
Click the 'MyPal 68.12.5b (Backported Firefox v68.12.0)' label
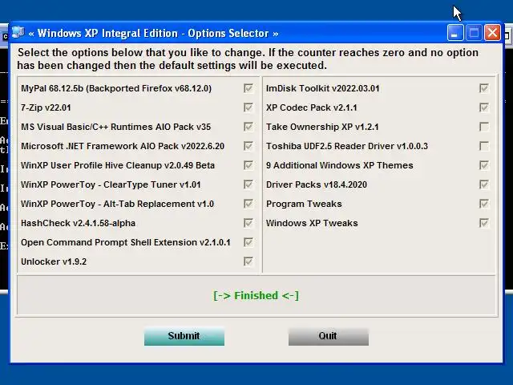point(116,88)
